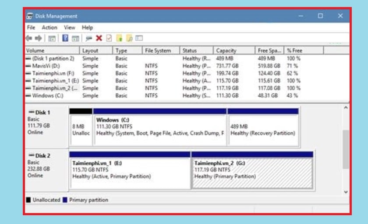Maximize the Disk Management window
Screen dimensions: 368x224
pyautogui.click(x=320, y=16)
